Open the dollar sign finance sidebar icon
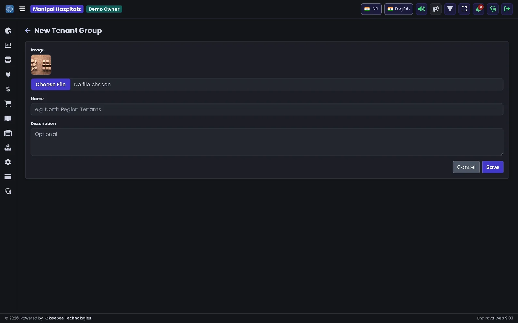 tap(8, 89)
